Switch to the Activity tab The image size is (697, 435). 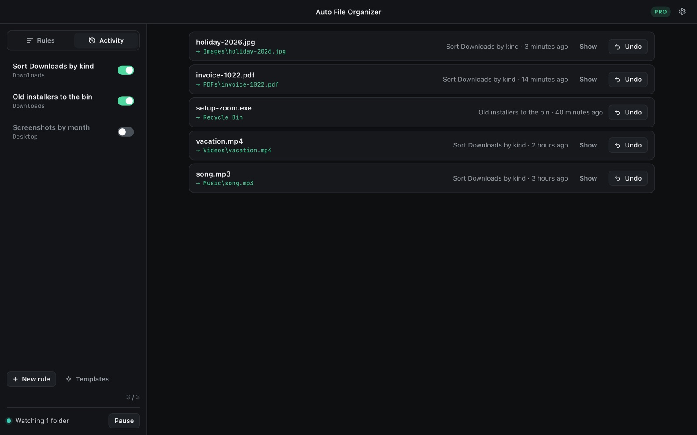[x=106, y=40]
